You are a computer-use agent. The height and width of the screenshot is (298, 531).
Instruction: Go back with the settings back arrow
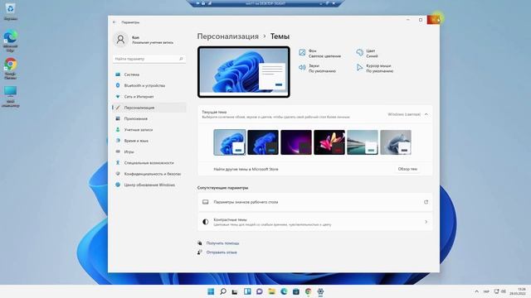[114, 22]
